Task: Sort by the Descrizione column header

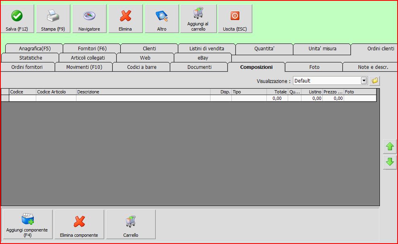Action: (x=143, y=92)
